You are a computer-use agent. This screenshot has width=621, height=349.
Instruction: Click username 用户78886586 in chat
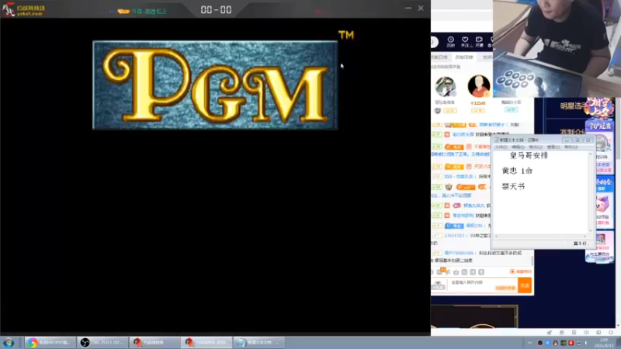tap(459, 254)
